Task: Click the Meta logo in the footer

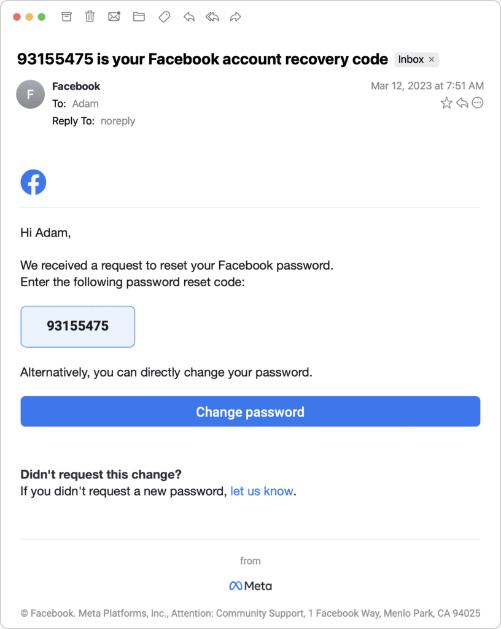Action: (x=251, y=586)
